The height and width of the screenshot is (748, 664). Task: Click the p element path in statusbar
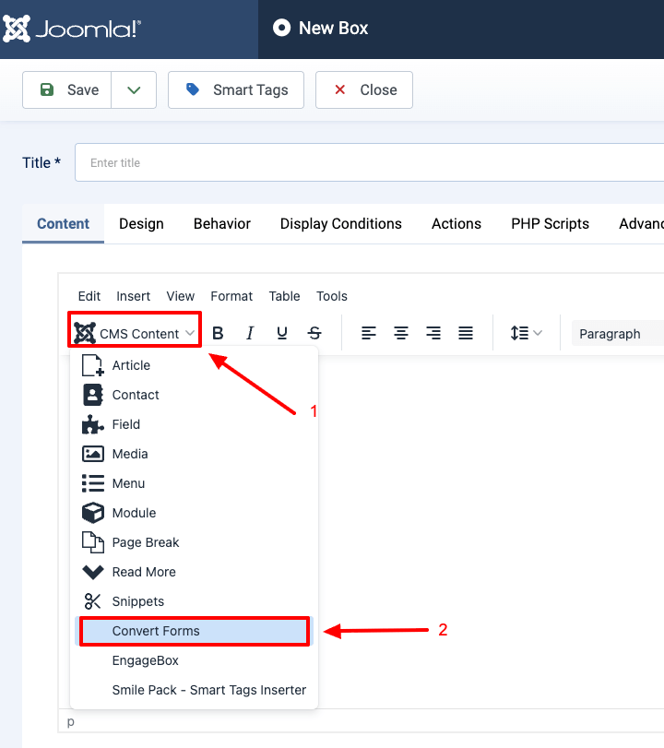point(71,721)
